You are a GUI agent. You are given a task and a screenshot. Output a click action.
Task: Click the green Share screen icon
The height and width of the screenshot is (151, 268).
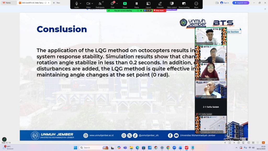[x=125, y=4]
